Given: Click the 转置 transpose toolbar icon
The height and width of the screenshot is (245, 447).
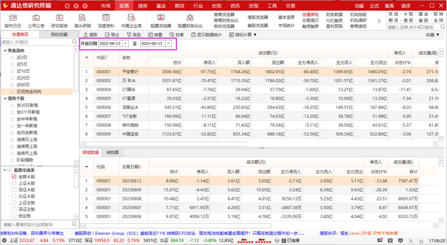Looking at the screenshot, I should click(x=158, y=35).
